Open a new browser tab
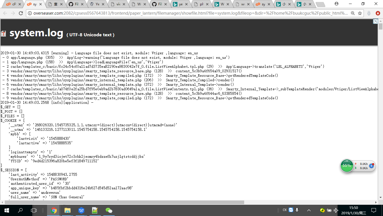This screenshot has height=216, width=383. tap(320, 4)
